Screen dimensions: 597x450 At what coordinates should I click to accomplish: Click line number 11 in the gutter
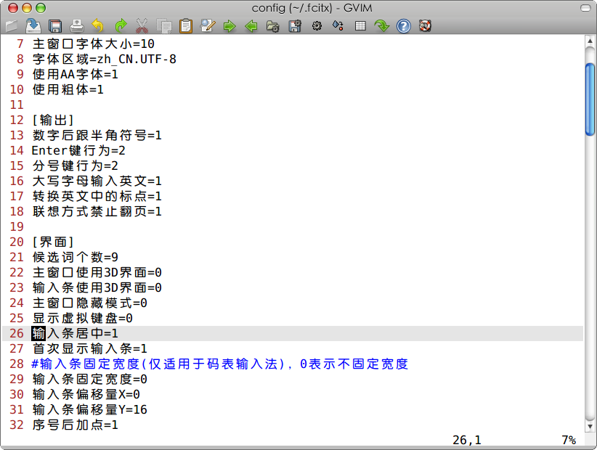tap(17, 105)
